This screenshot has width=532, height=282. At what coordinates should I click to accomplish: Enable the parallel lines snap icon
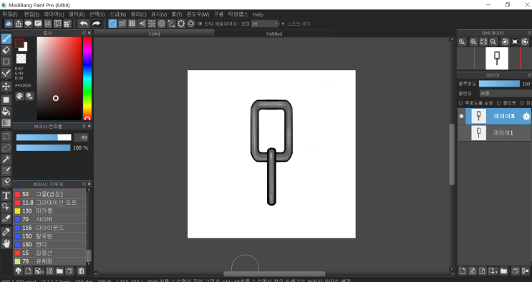click(122, 24)
